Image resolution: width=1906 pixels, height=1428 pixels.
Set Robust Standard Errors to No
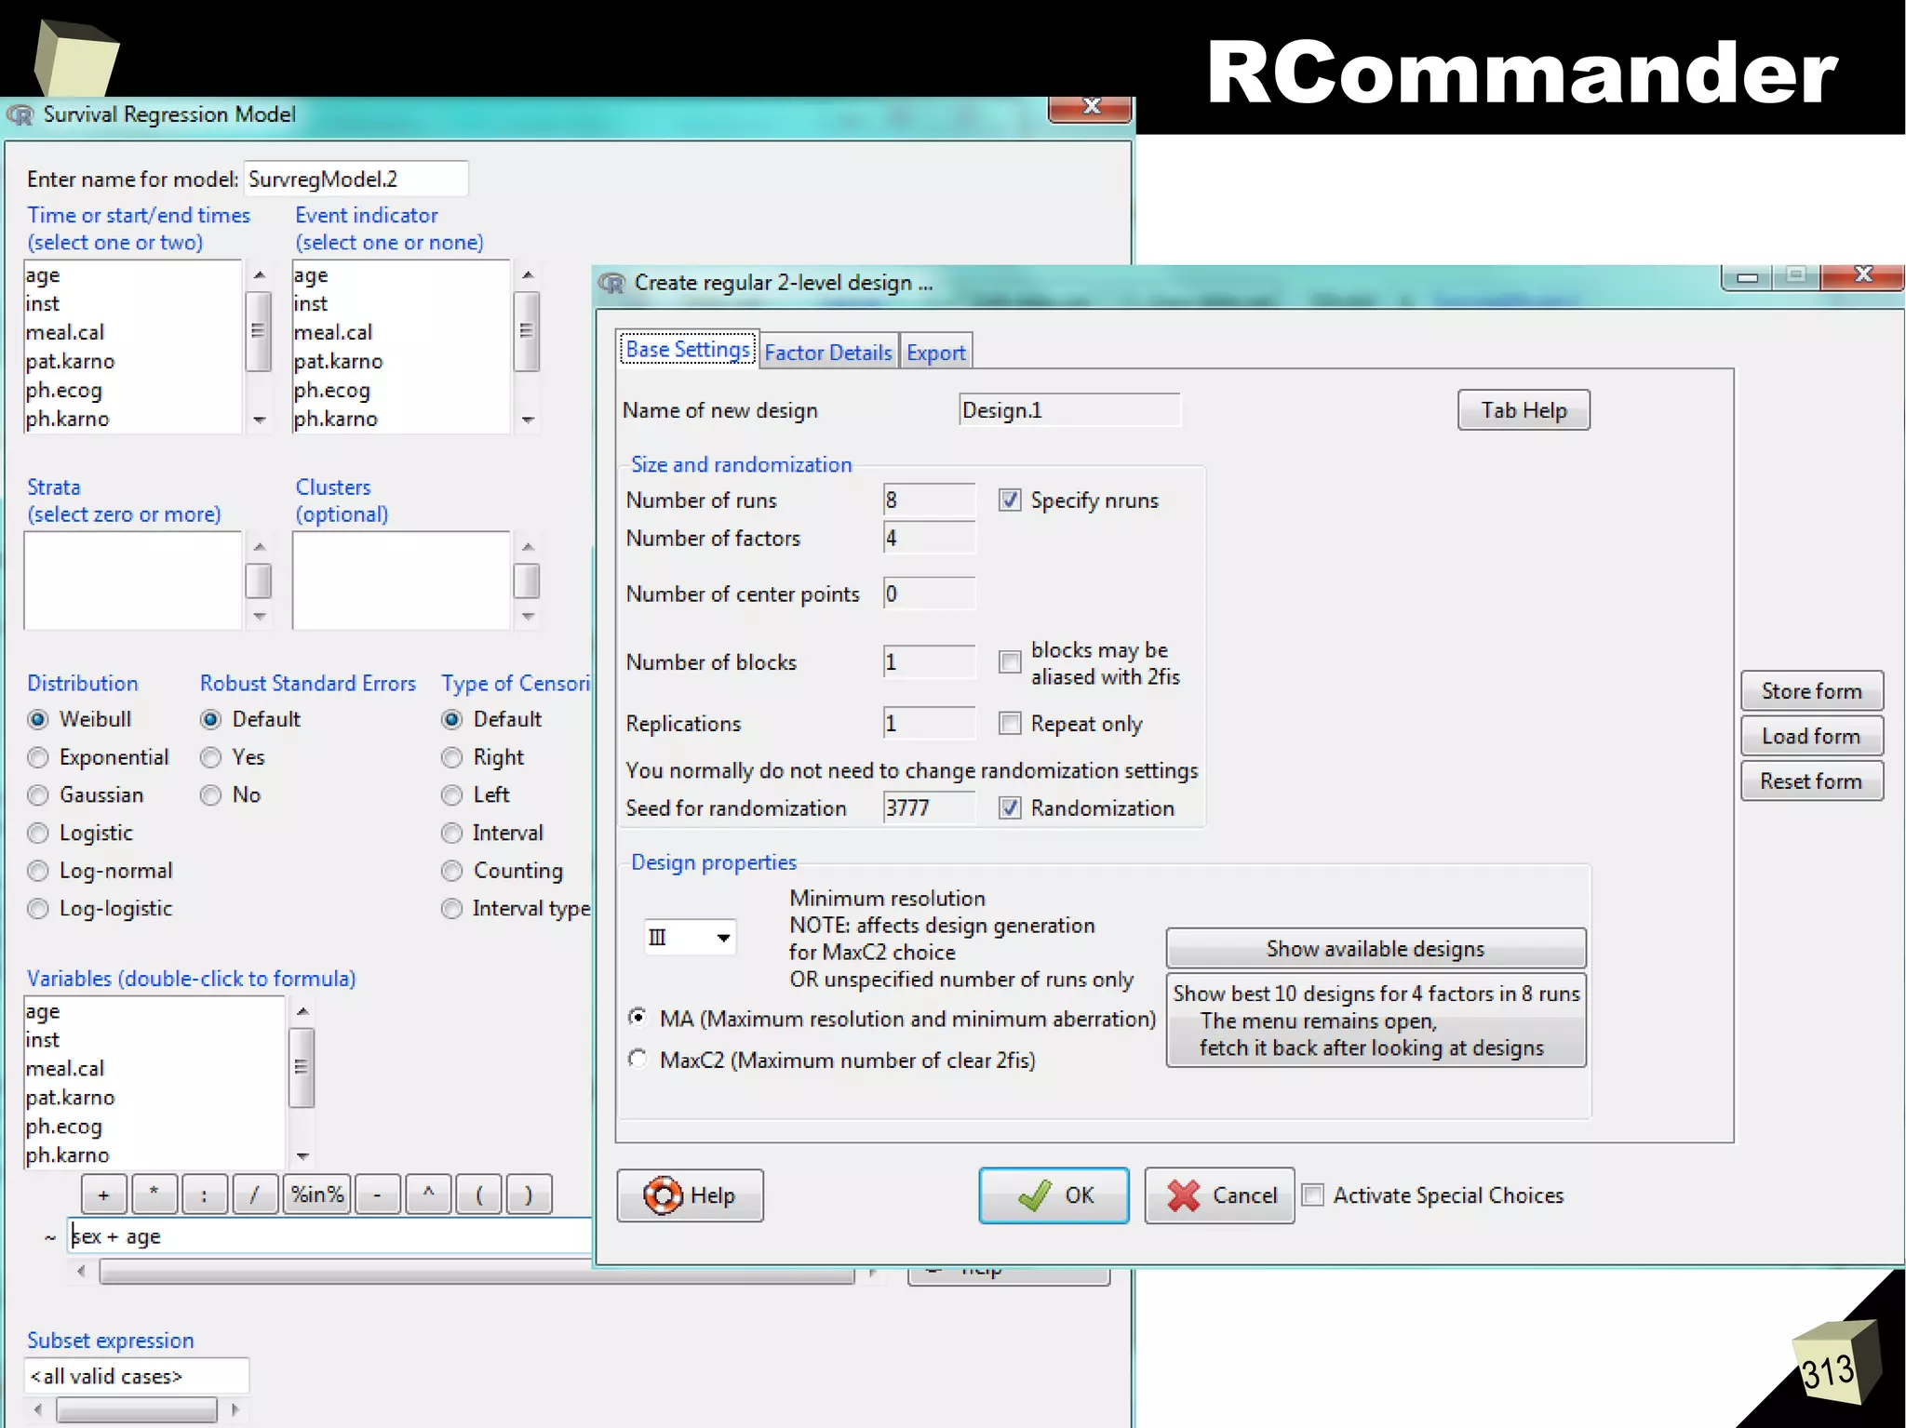211,795
